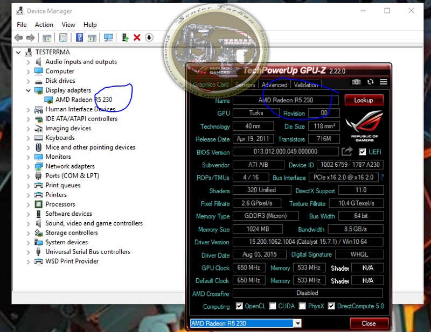Click the back navigation arrow in Device Manager
This screenshot has height=332, width=431.
pos(19,38)
